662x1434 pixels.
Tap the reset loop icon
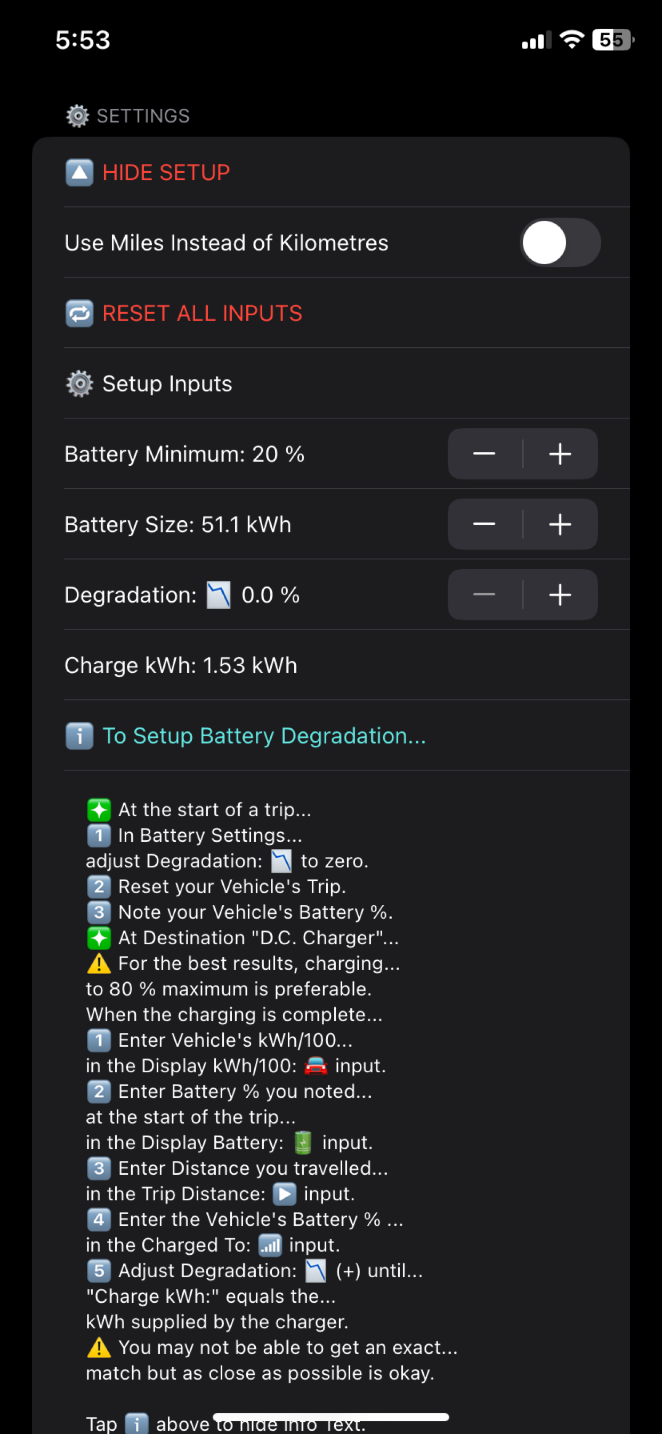tap(79, 313)
